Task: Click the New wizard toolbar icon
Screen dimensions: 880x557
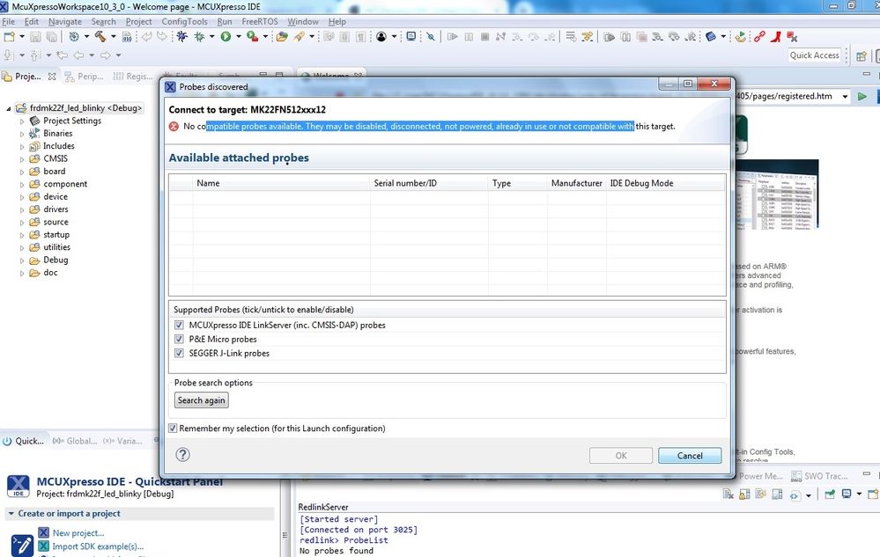Action: tap(9, 36)
